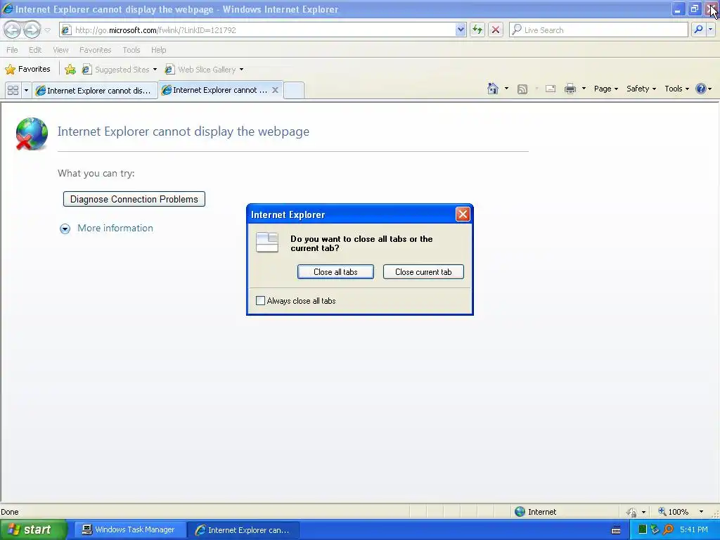Click the globe error icon on page
The image size is (720, 540).
(x=31, y=134)
